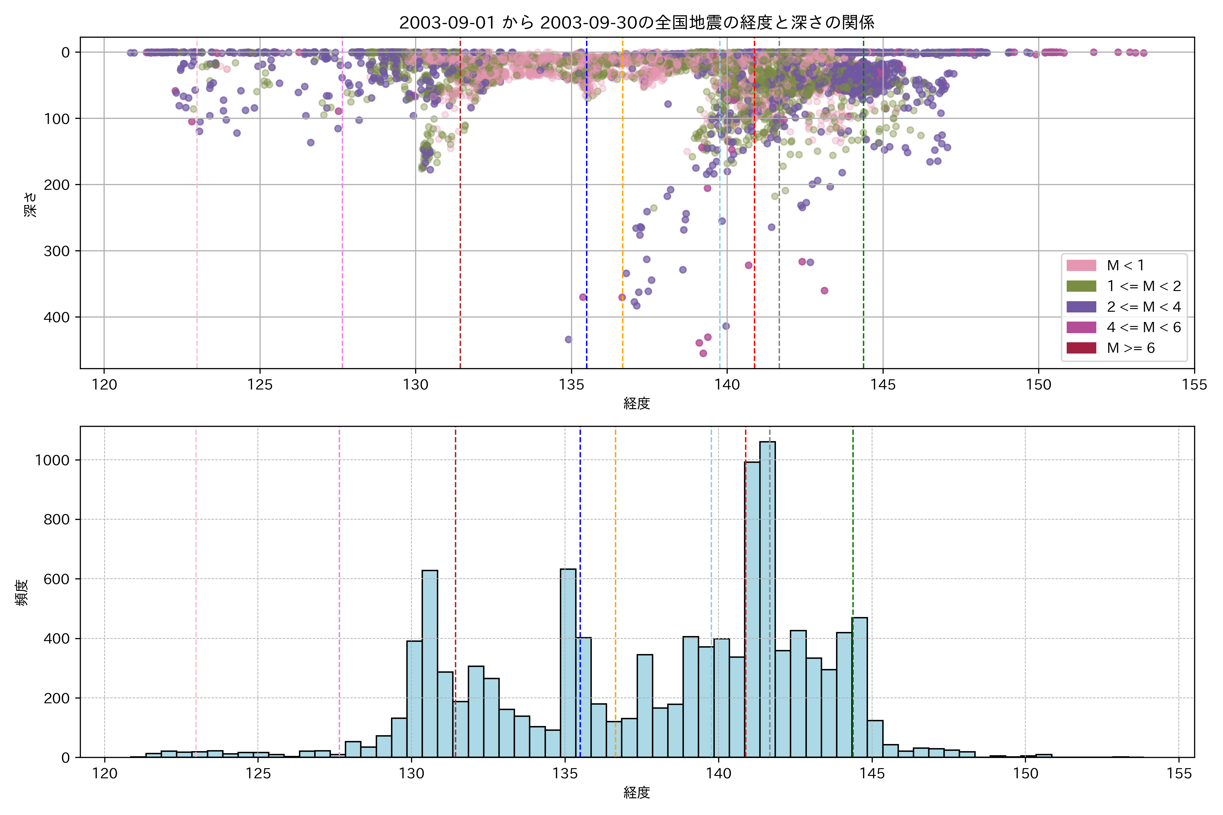Click the 400 depth tick label on scatter

[x=57, y=317]
